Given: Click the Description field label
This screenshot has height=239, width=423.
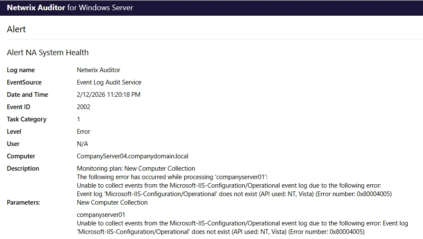Looking at the screenshot, I should (x=23, y=169).
